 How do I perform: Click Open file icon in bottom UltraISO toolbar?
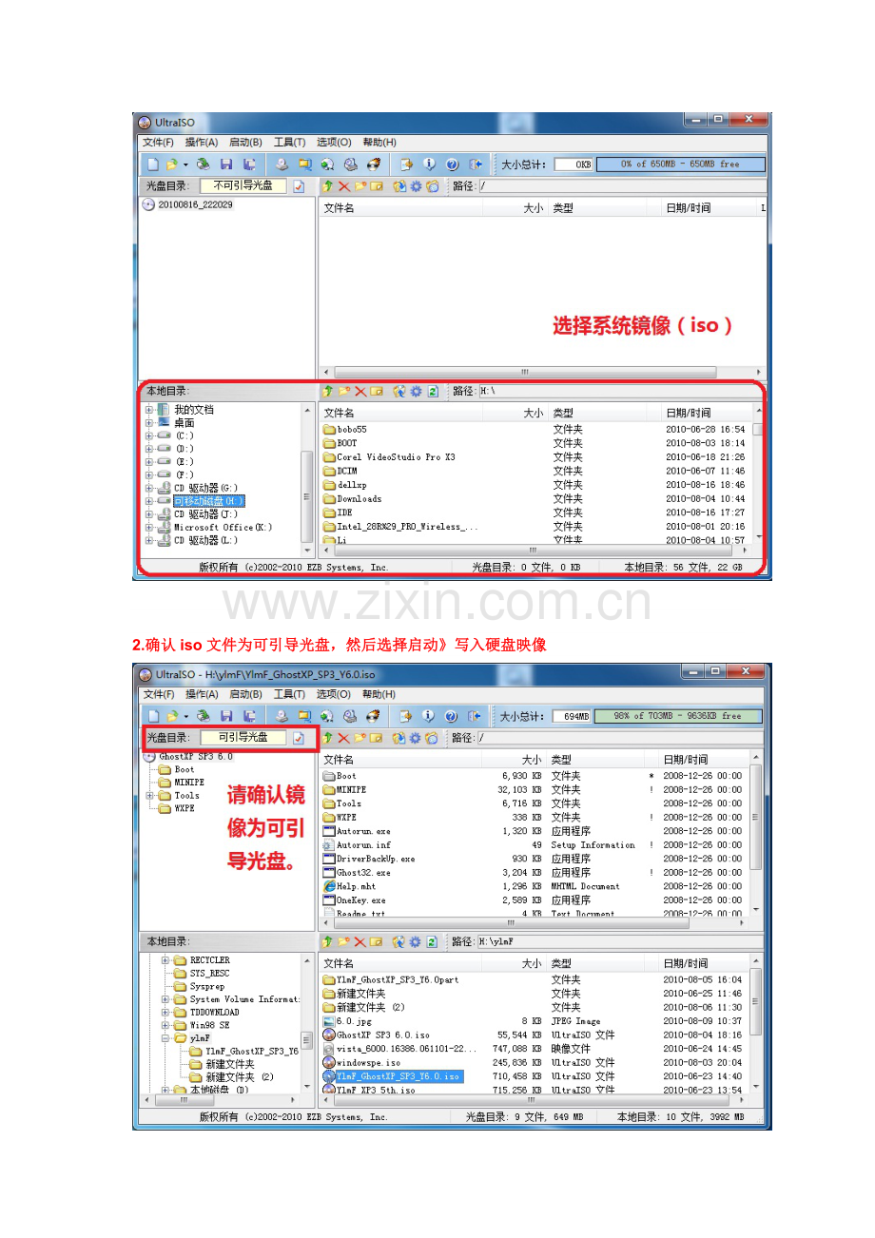(x=172, y=716)
